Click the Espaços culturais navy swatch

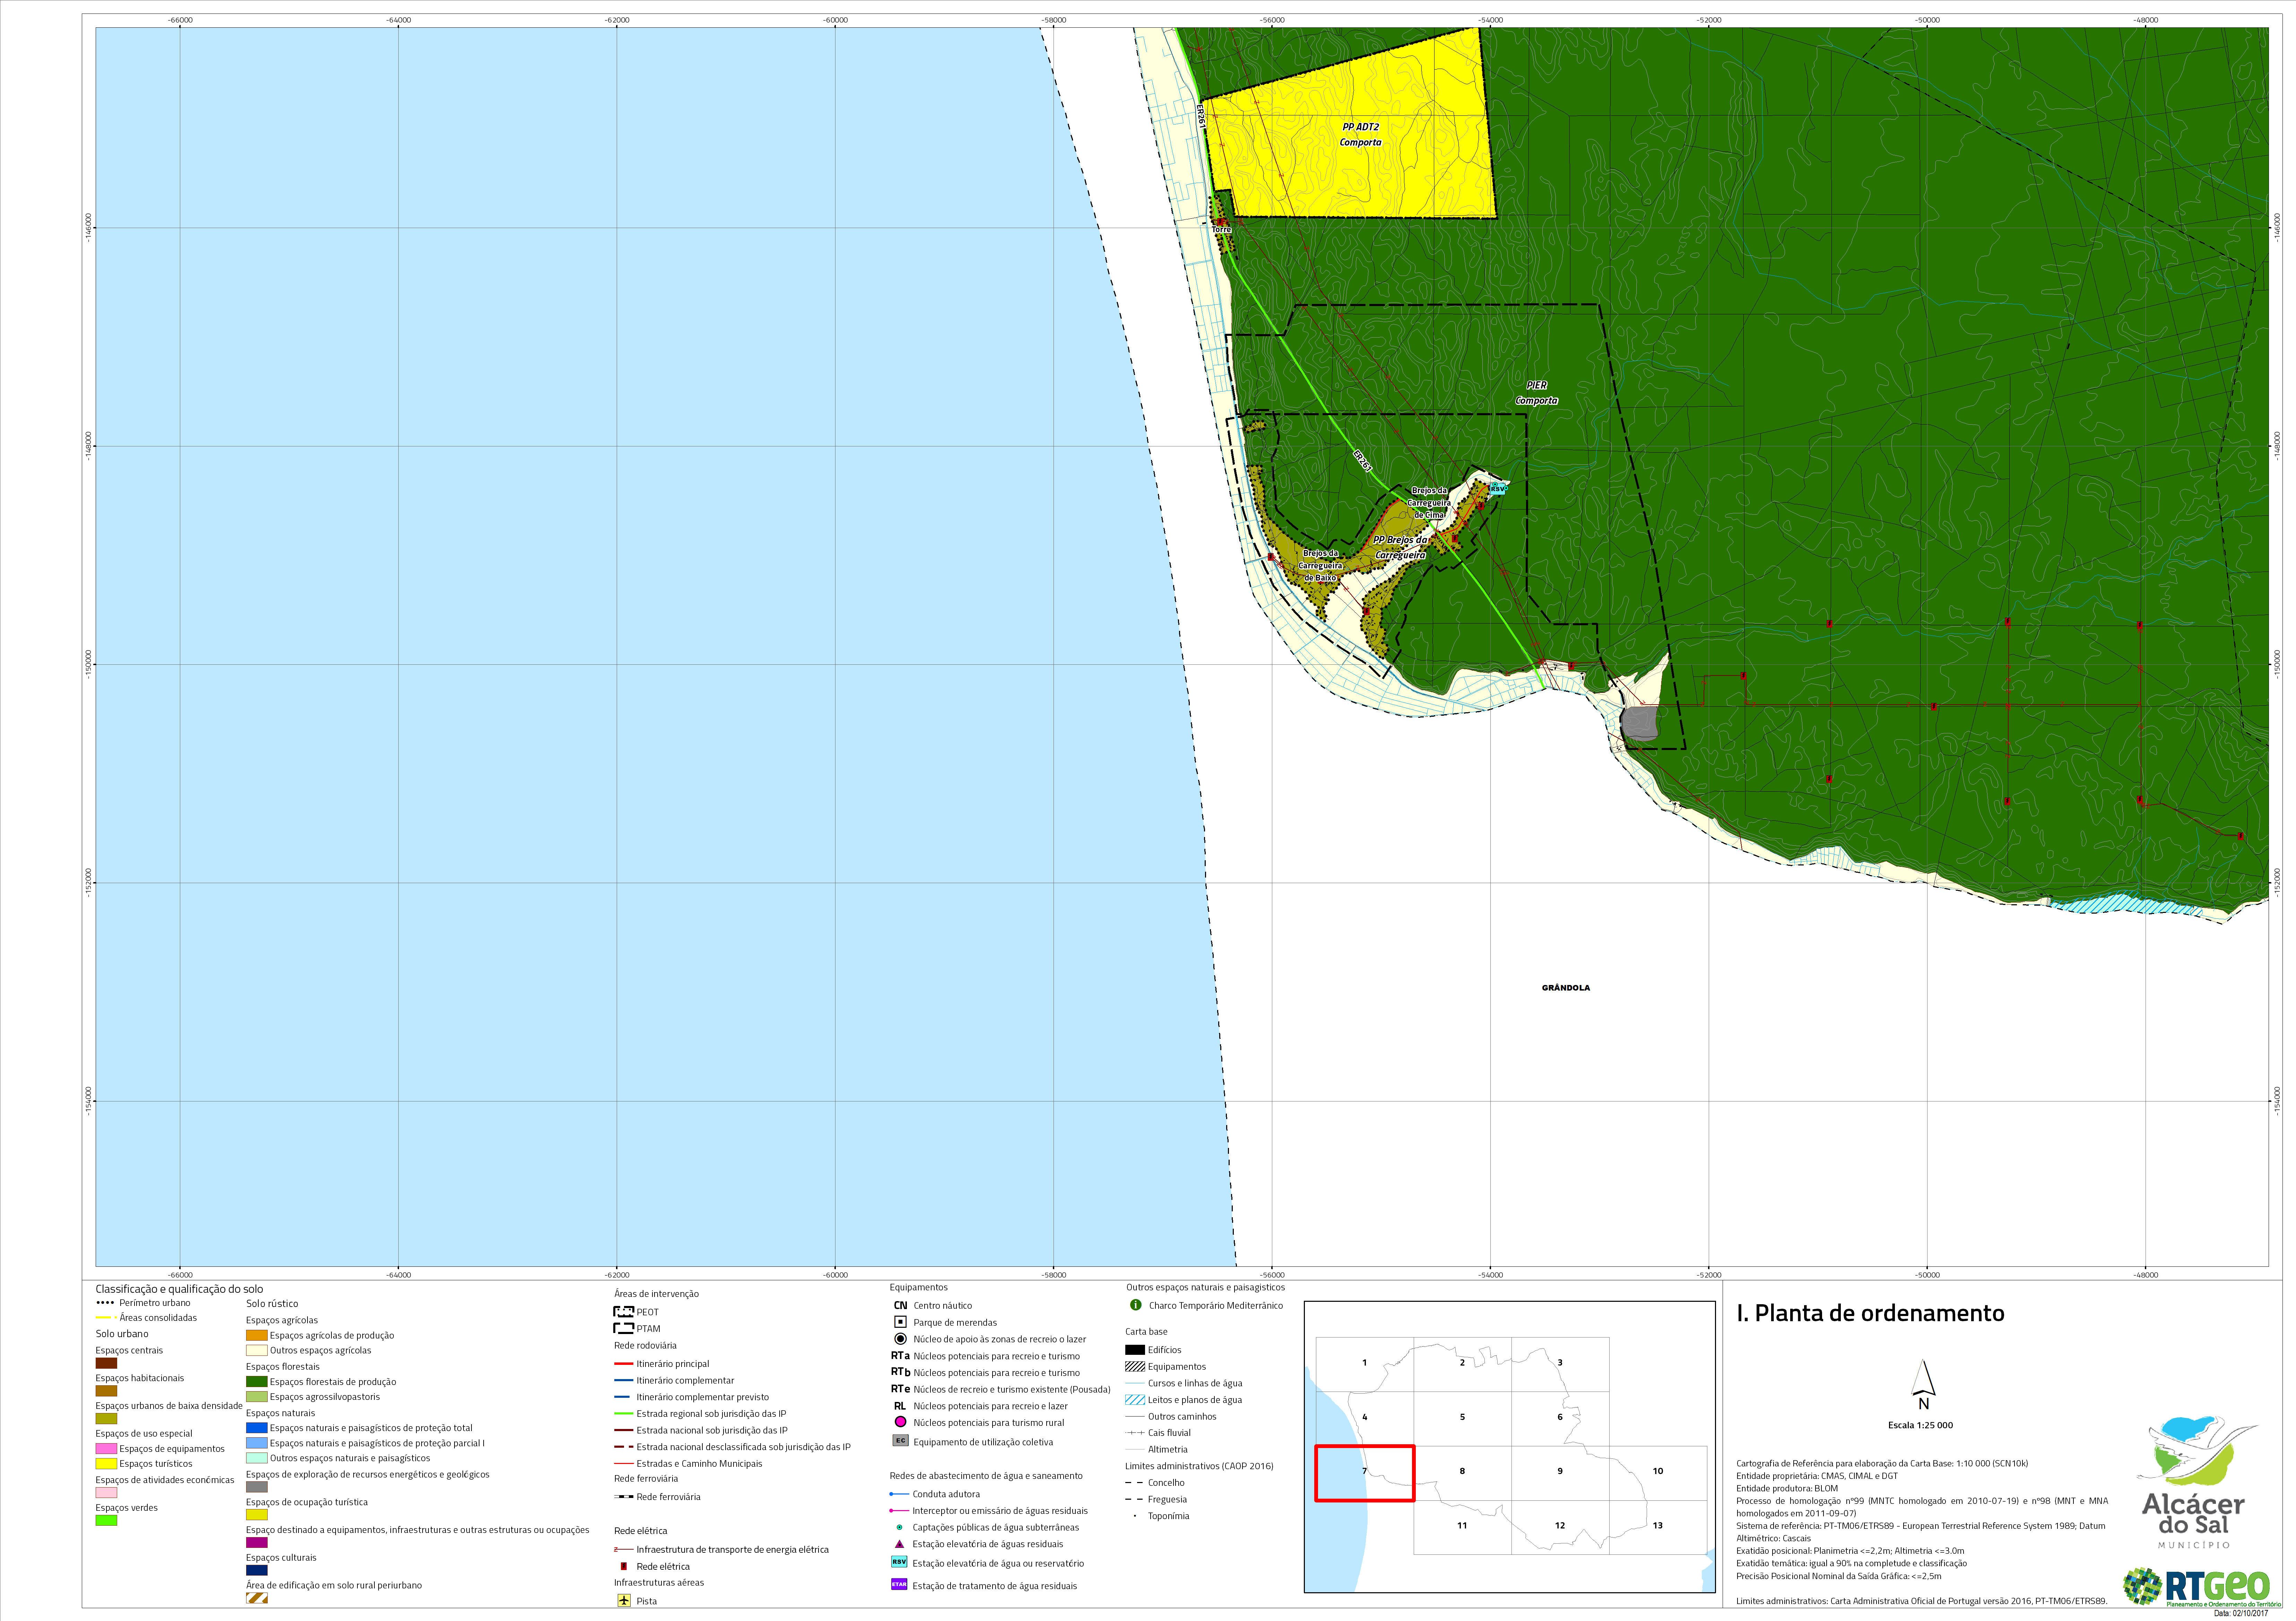coord(257,1570)
